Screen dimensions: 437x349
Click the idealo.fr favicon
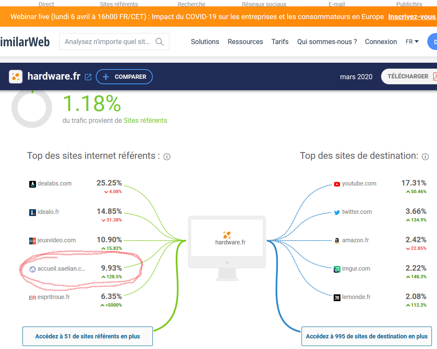33,213
